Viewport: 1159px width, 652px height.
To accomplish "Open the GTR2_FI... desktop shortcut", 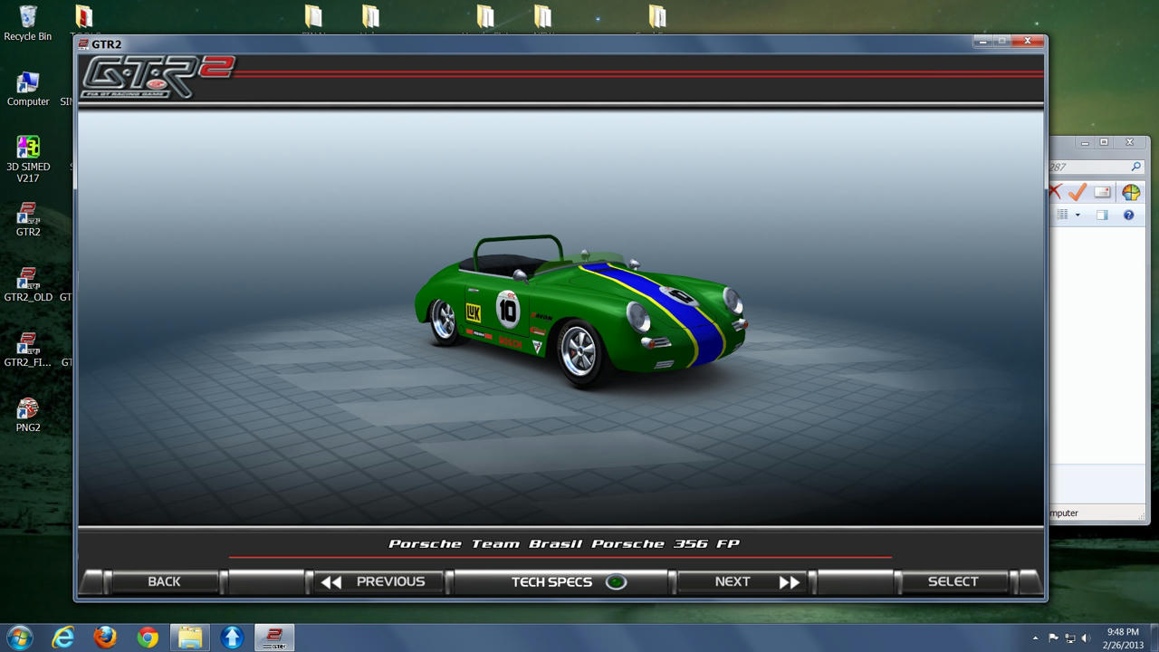I will pyautogui.click(x=28, y=350).
